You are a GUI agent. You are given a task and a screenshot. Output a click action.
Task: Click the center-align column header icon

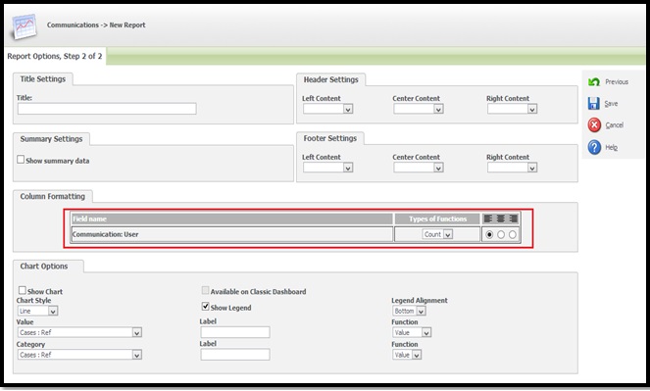coord(500,219)
